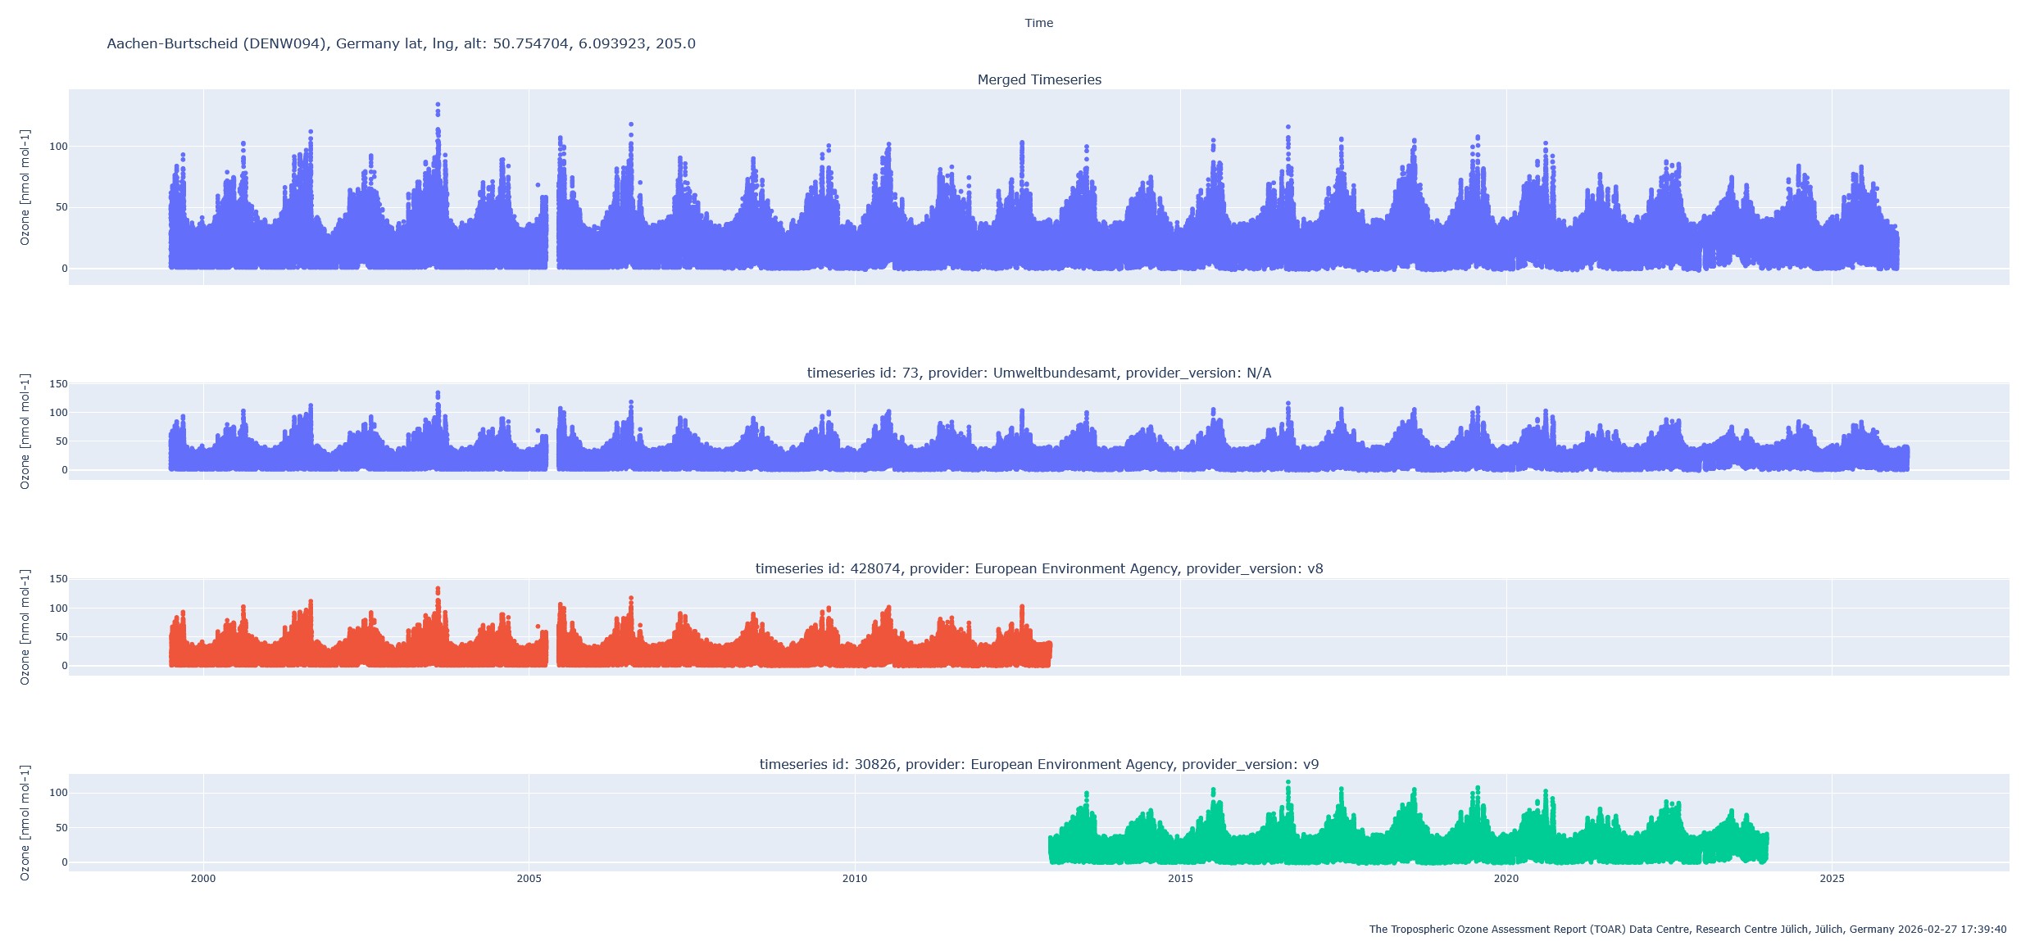
Task: Click the highest ozone peak around 2004
Action: point(438,105)
